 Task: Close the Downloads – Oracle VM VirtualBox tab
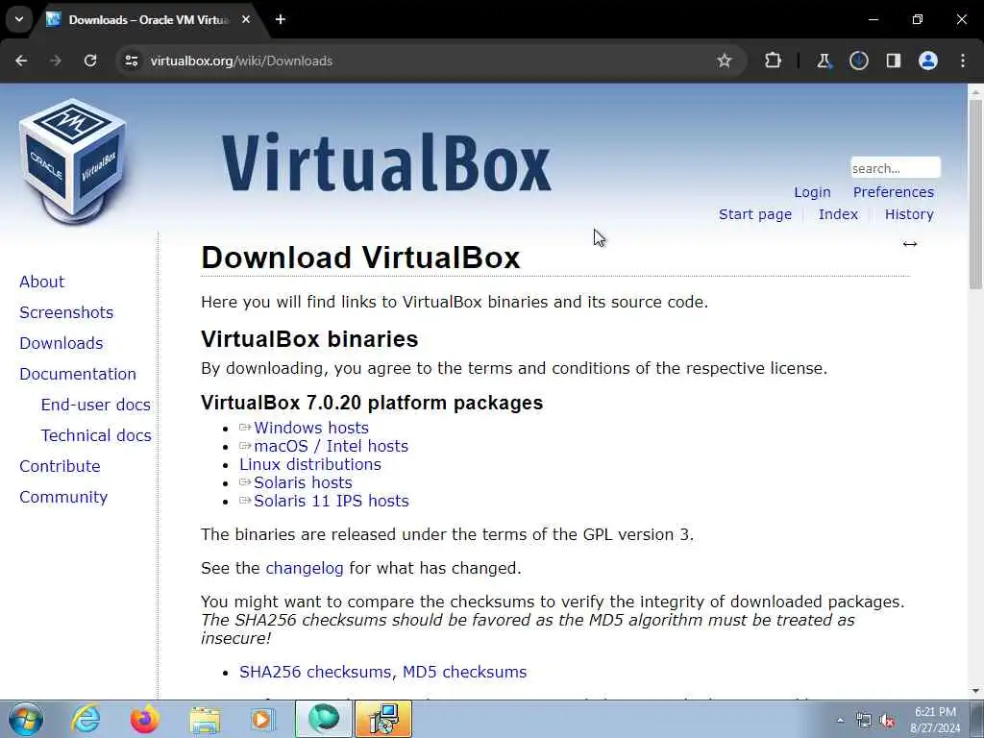click(x=246, y=19)
